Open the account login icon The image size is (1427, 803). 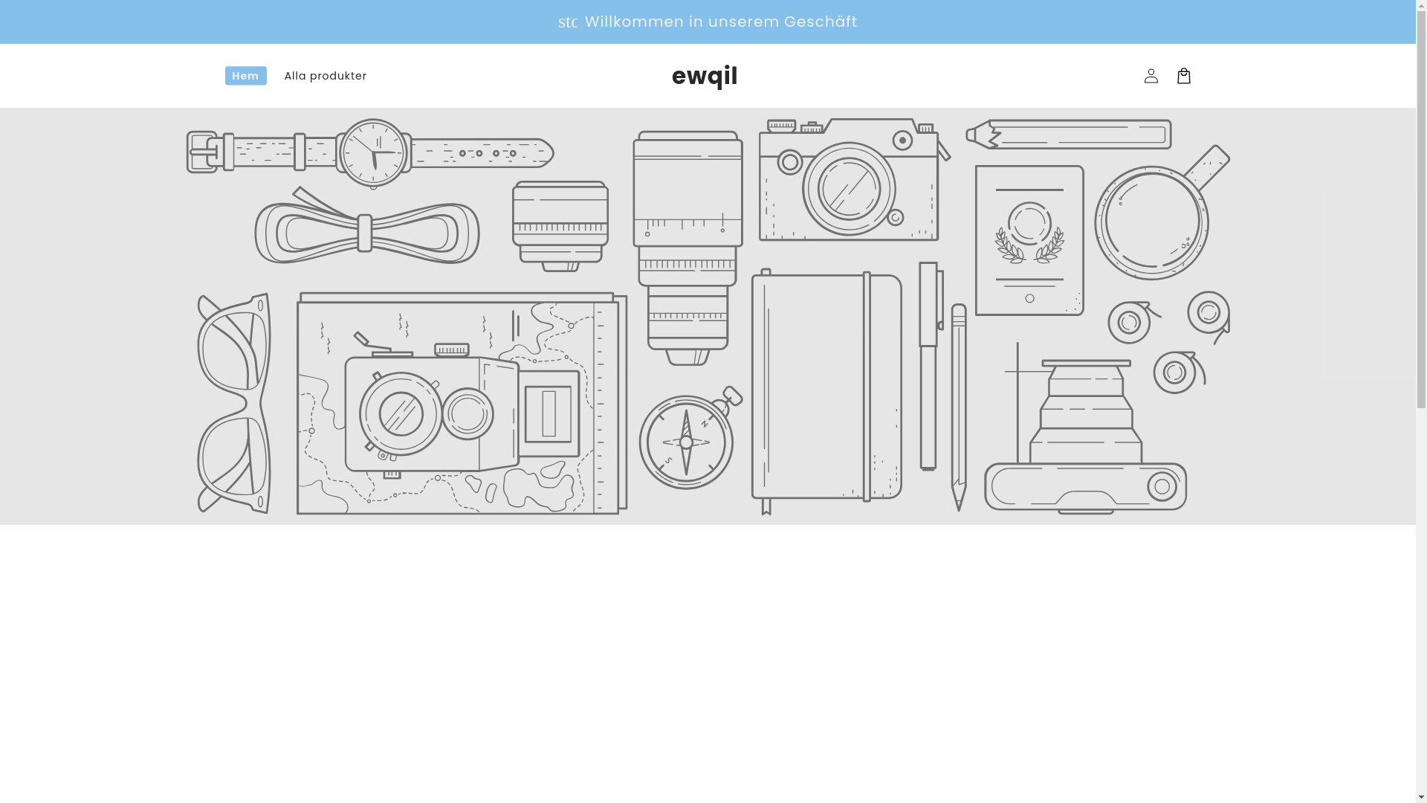click(1151, 76)
